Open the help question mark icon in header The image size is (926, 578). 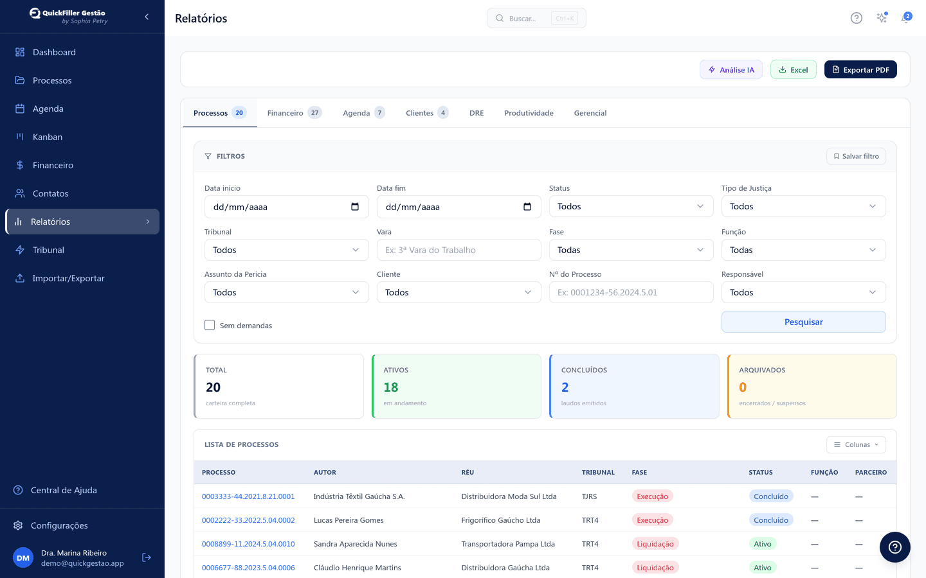[x=856, y=18]
